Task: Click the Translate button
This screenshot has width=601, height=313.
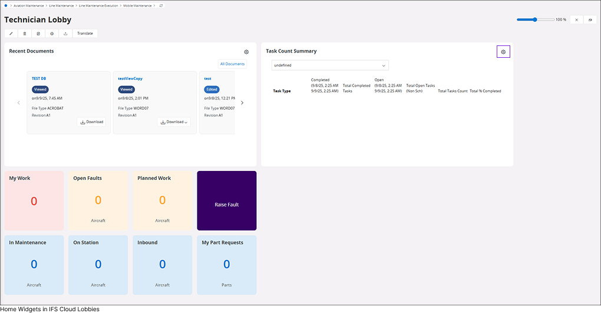Action: click(85, 34)
